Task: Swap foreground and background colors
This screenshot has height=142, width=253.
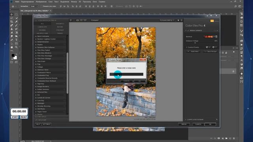Action: point(16,54)
